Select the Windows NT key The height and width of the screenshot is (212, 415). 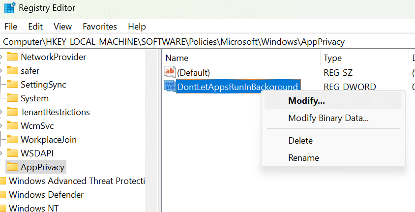pyautogui.click(x=33, y=208)
